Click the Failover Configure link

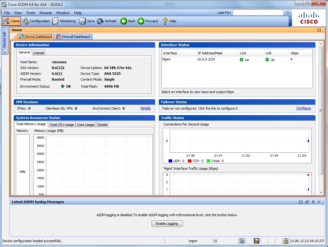(304, 108)
